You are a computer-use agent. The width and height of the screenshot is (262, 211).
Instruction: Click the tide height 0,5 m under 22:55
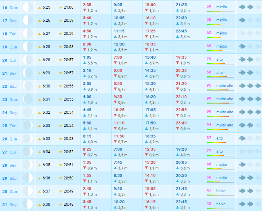point(185,116)
